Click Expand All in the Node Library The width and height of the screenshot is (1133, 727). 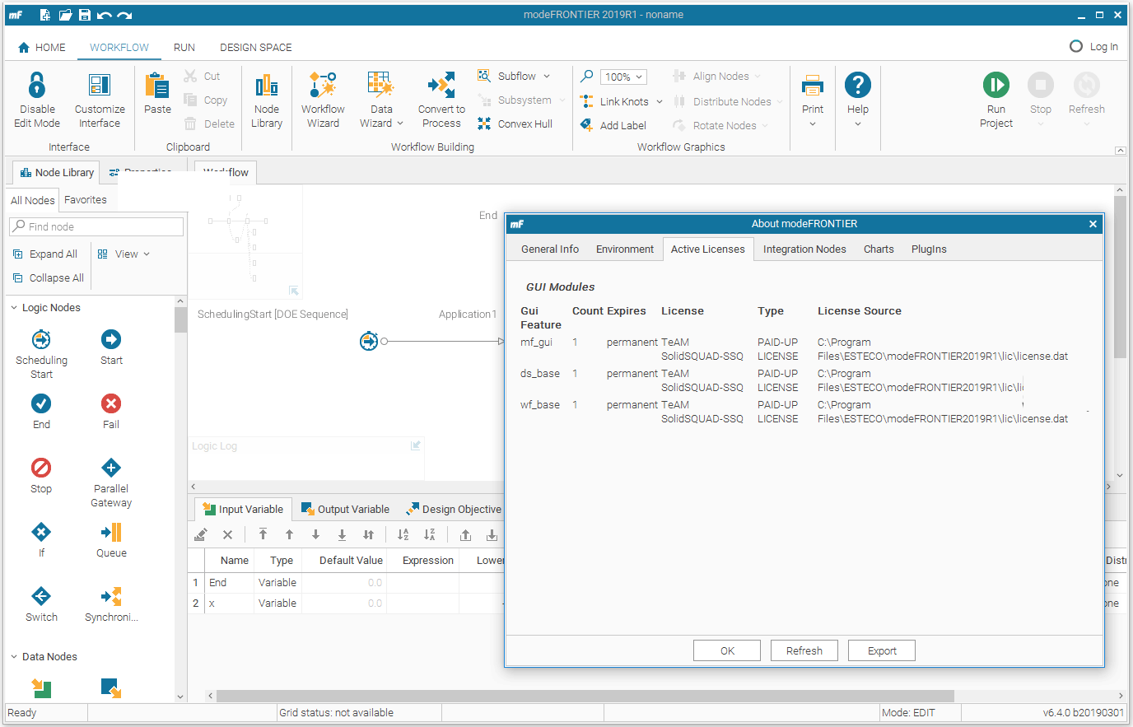[46, 254]
